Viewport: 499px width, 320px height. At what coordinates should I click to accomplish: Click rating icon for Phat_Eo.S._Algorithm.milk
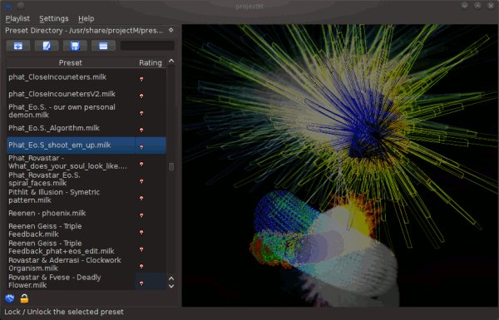(x=141, y=130)
